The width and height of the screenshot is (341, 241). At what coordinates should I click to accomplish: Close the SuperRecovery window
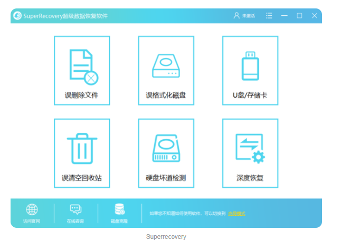pos(314,16)
